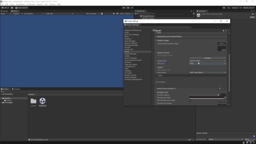Toggle Gizmos in Game view
Viewport: 256px width, 144px height.
pos(128,14)
